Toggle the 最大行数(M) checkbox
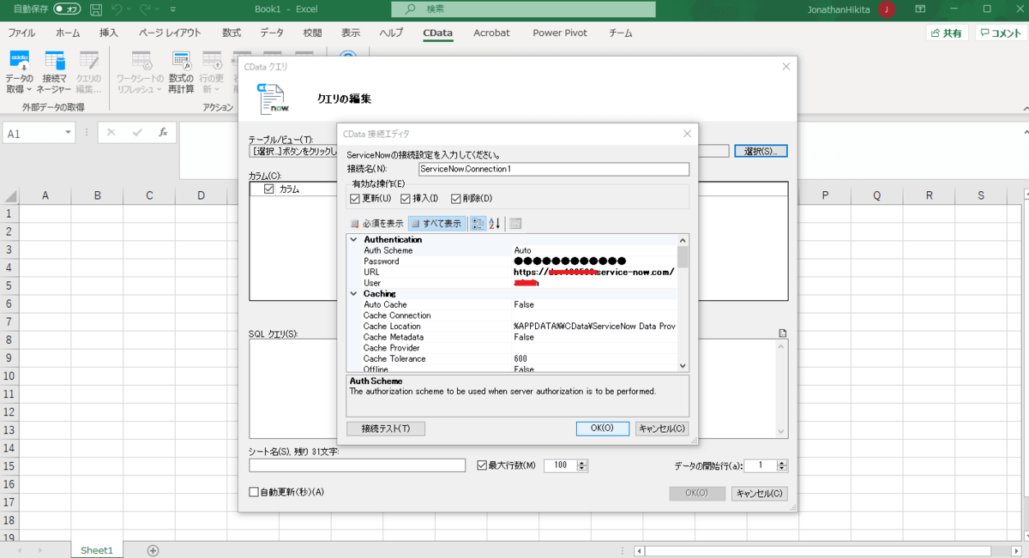 click(x=481, y=465)
